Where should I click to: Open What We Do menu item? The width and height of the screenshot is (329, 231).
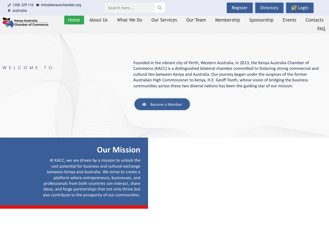pyautogui.click(x=130, y=20)
